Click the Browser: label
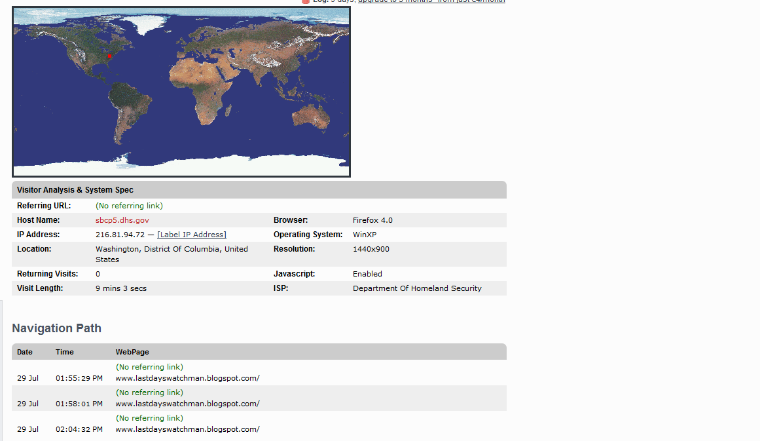Screen dimensions: 760x441 (291, 220)
